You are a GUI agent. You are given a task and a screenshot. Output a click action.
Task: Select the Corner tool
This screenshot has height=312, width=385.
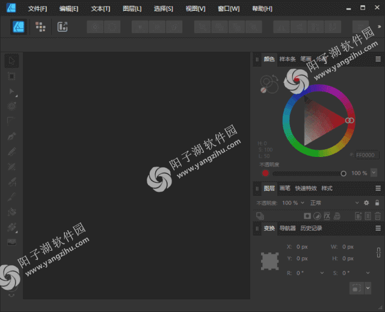[x=11, y=121]
